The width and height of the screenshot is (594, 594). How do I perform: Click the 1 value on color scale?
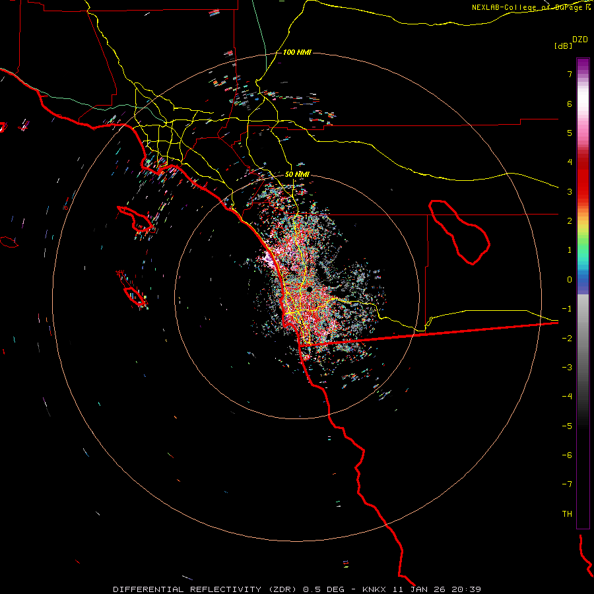tap(570, 250)
